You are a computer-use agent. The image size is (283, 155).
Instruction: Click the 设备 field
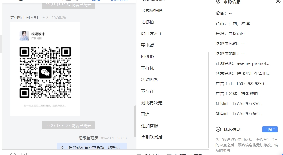tap(223, 13)
